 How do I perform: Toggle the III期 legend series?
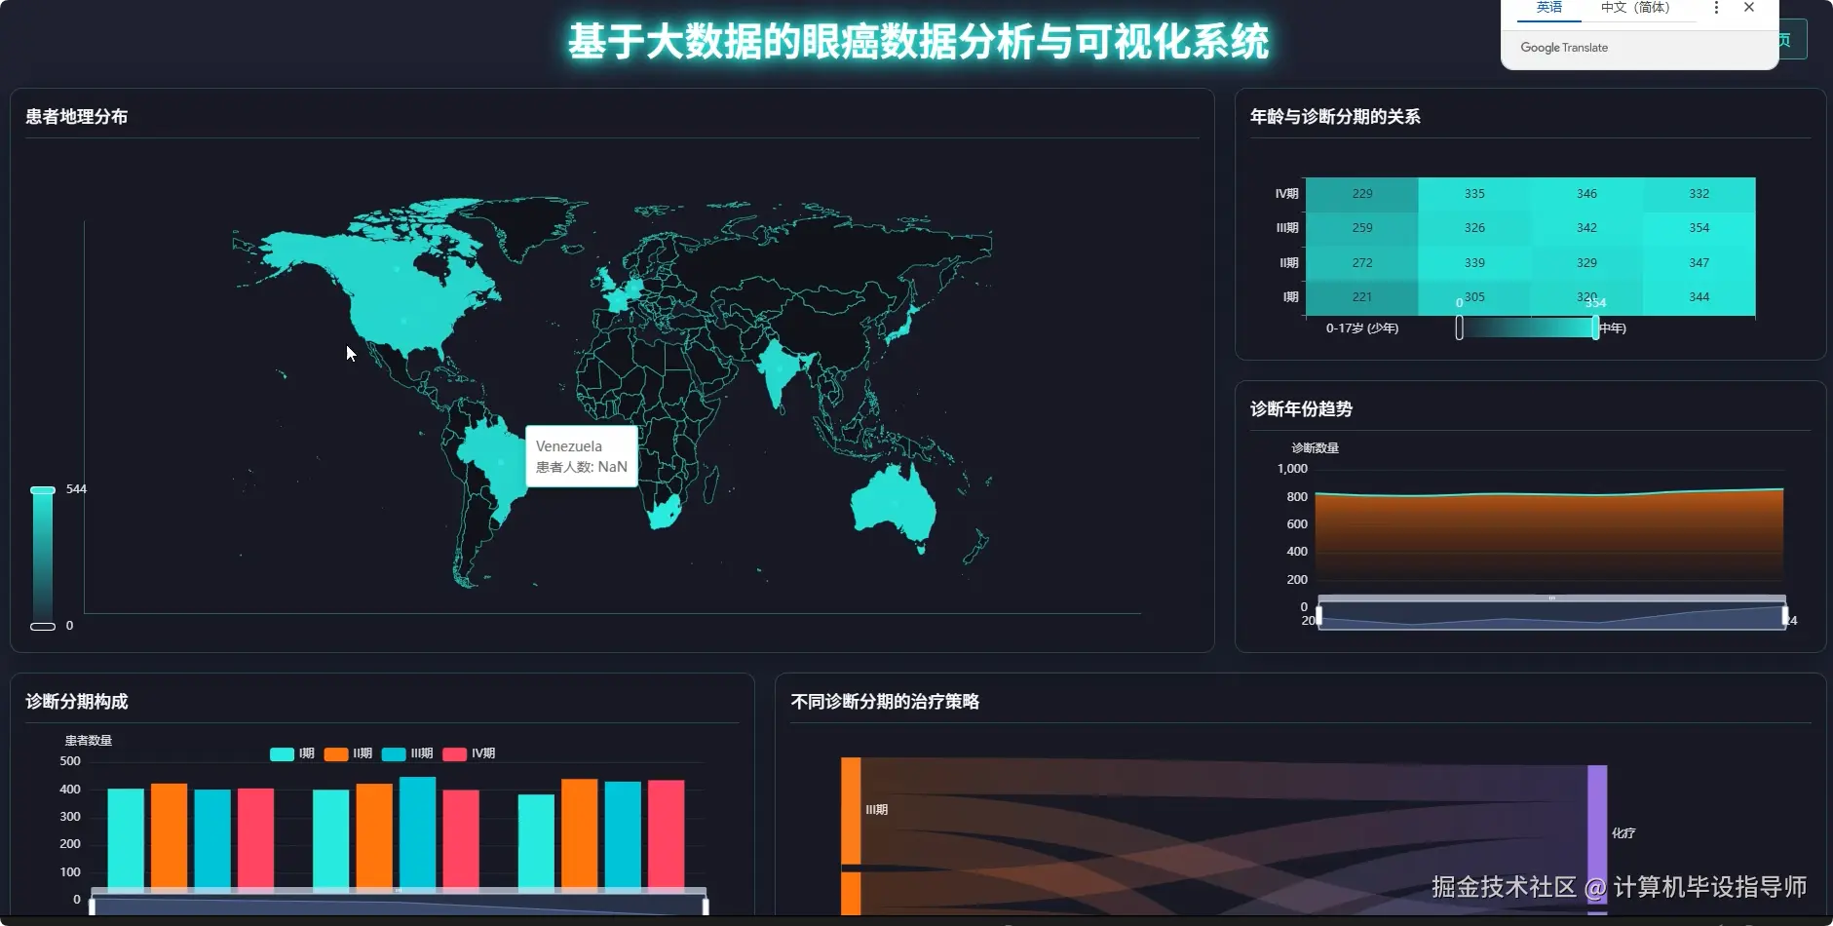click(x=407, y=753)
